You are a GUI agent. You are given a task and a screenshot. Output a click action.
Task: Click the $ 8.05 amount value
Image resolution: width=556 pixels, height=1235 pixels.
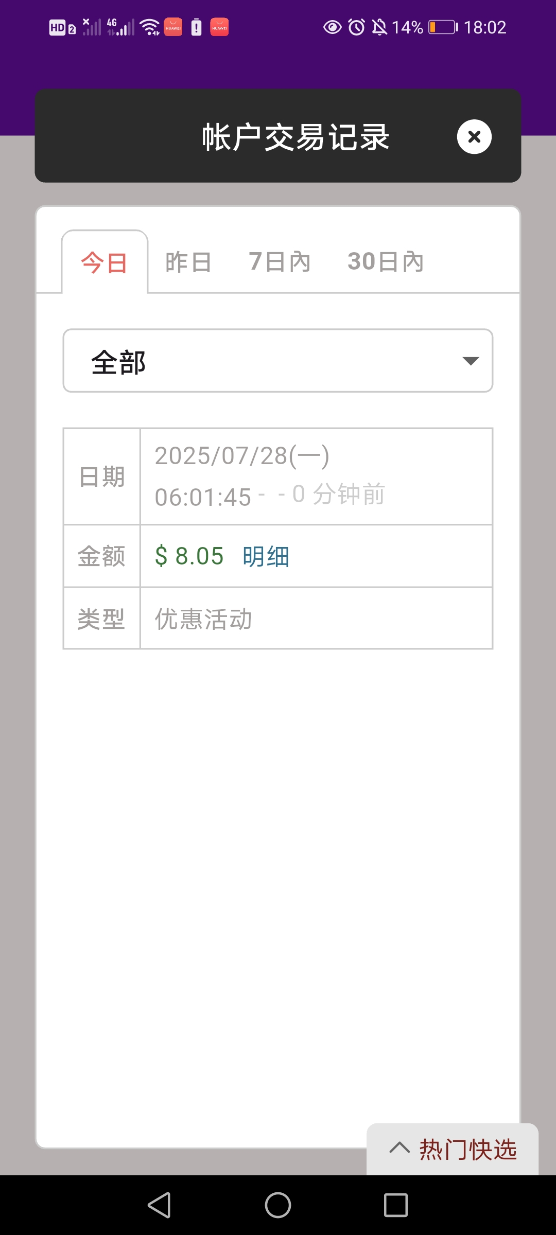coord(189,556)
